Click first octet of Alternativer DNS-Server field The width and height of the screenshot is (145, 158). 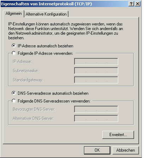80,118
